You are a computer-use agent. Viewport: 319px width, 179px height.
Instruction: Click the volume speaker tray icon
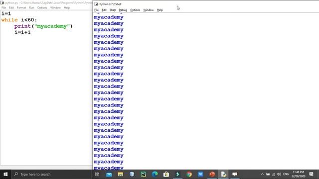pos(279,174)
